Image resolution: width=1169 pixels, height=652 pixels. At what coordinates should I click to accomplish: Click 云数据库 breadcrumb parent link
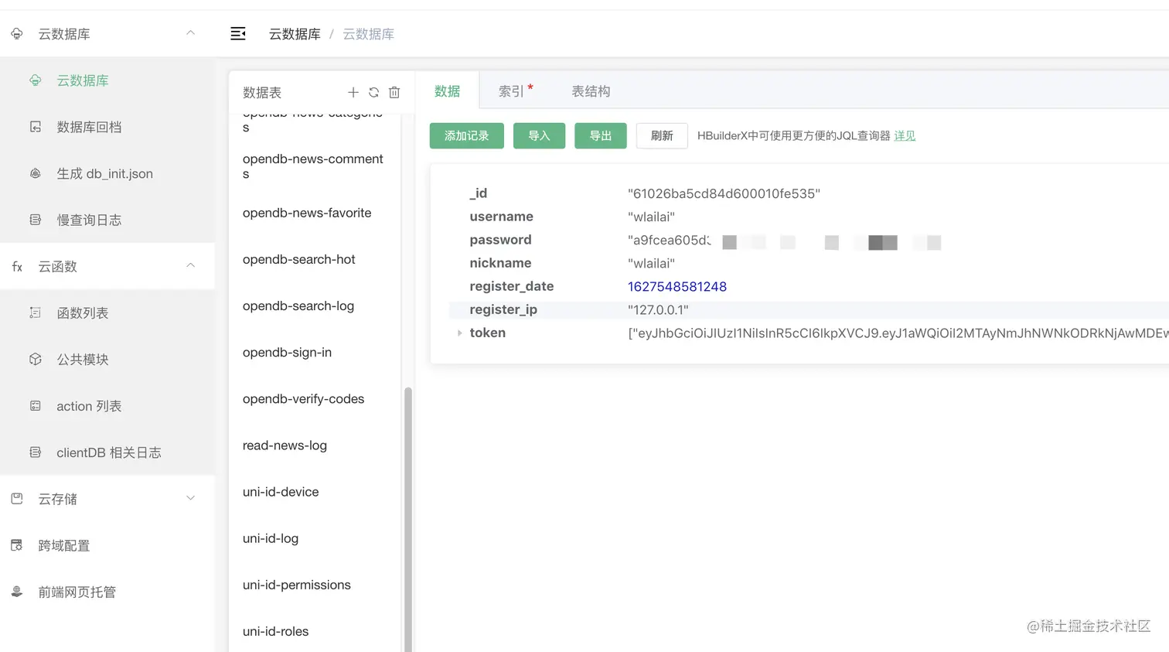point(295,34)
